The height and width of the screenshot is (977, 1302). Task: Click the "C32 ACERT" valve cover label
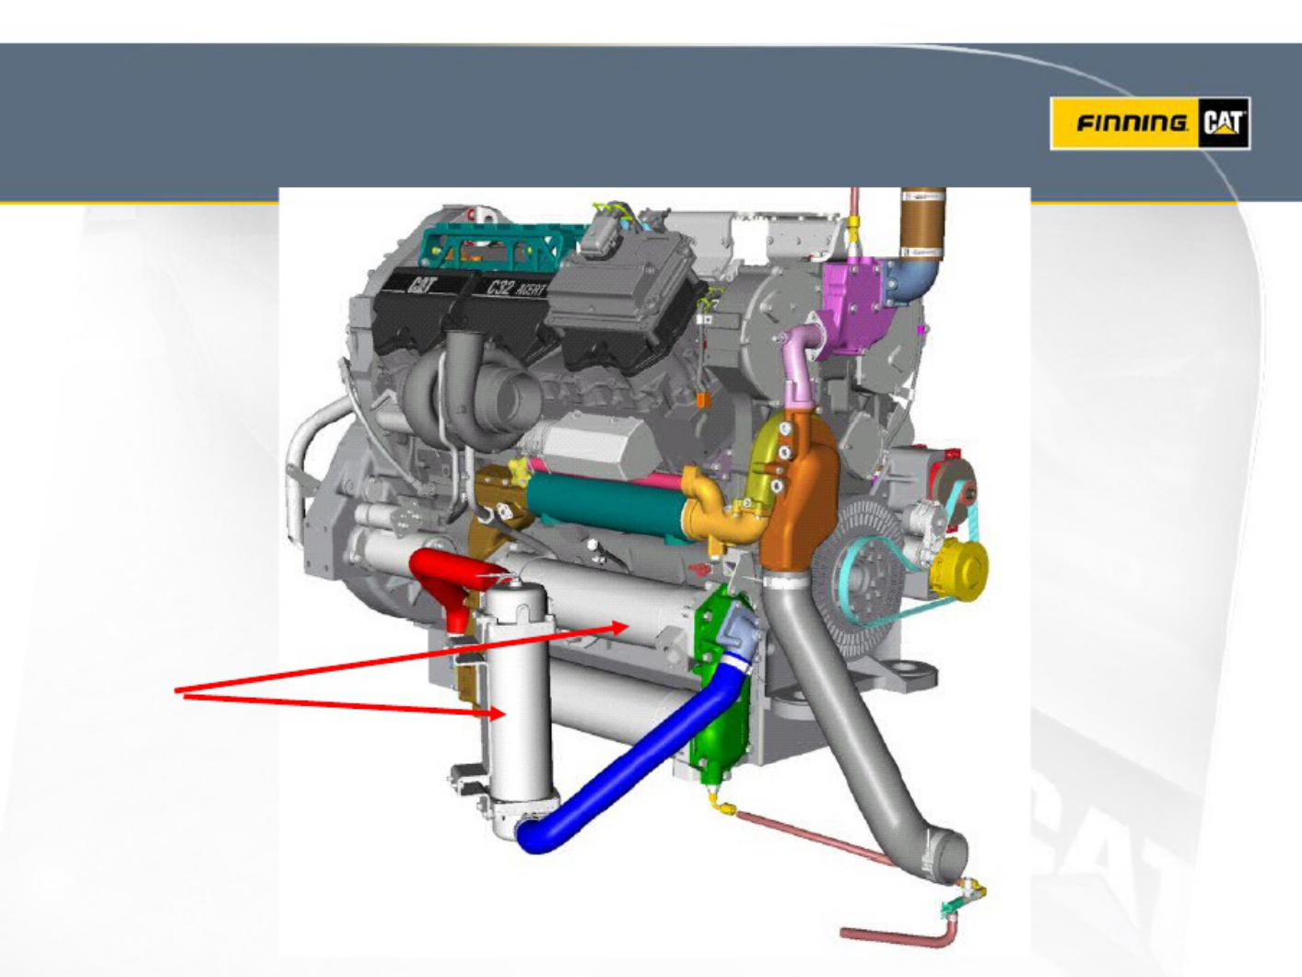tap(515, 288)
